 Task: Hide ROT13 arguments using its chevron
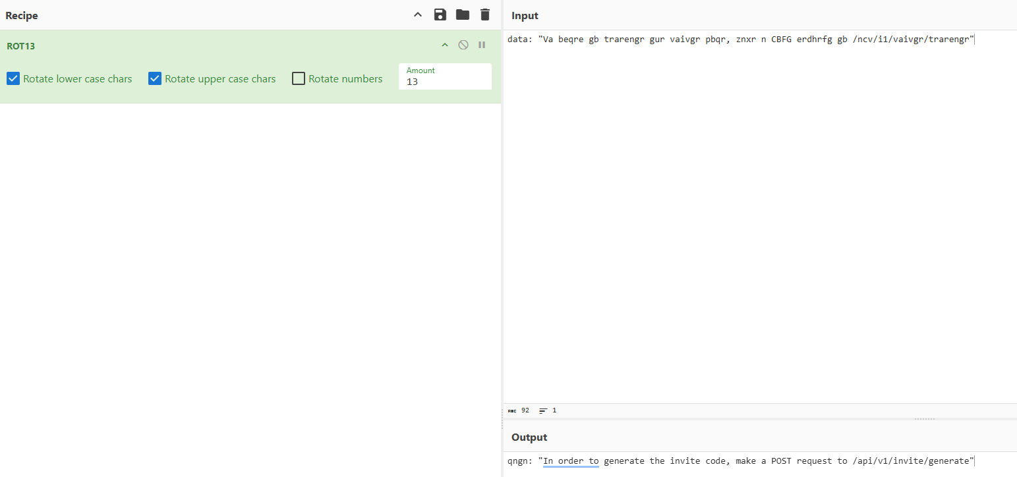445,45
